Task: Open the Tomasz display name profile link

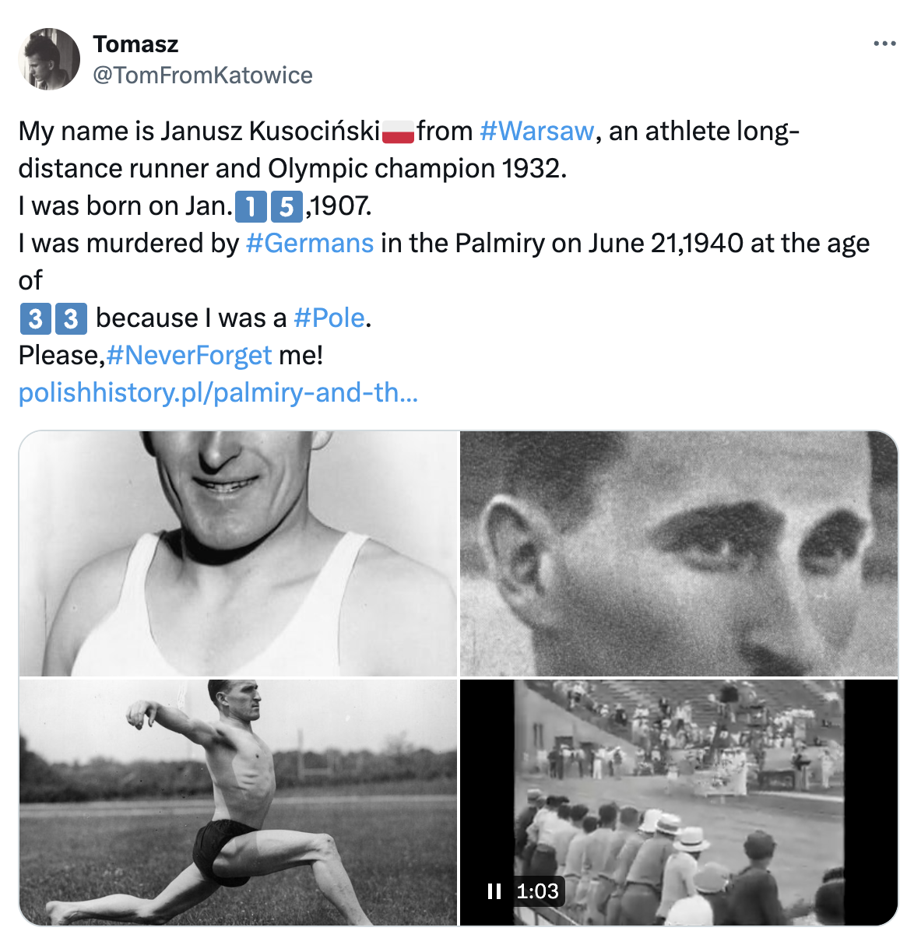Action: pos(135,44)
